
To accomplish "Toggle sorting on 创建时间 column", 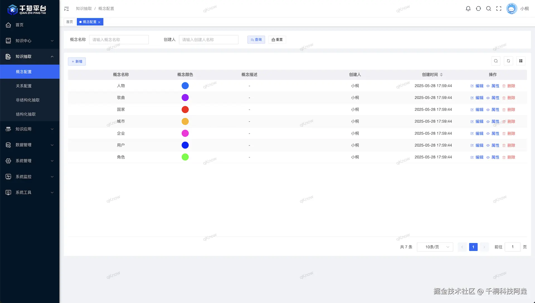I will coord(441,75).
